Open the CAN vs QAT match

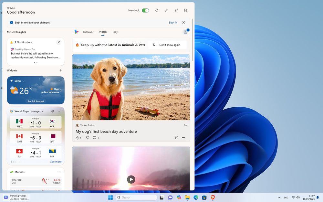36,137
